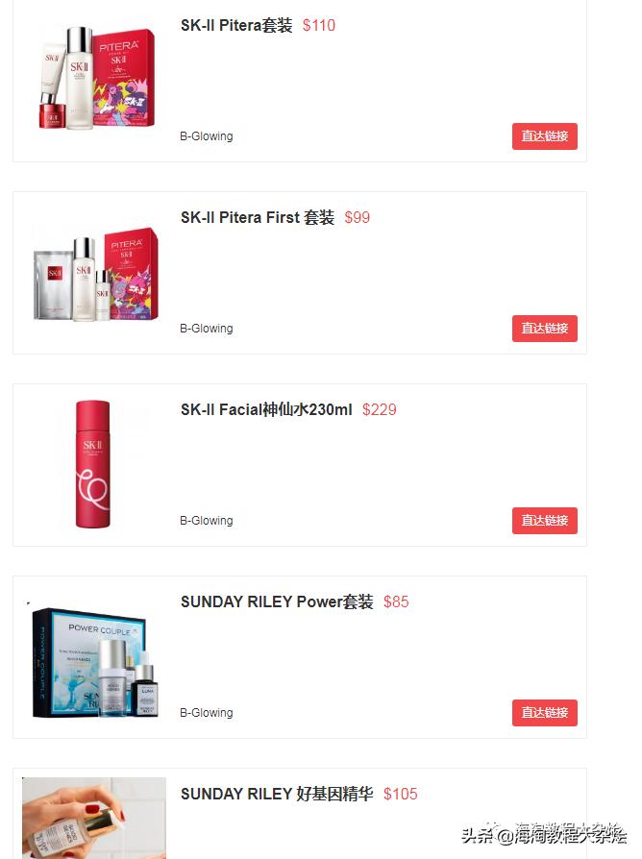Click 直达链接 for SK-II Facial神仙水230ml
The width and height of the screenshot is (642, 859).
pos(545,521)
